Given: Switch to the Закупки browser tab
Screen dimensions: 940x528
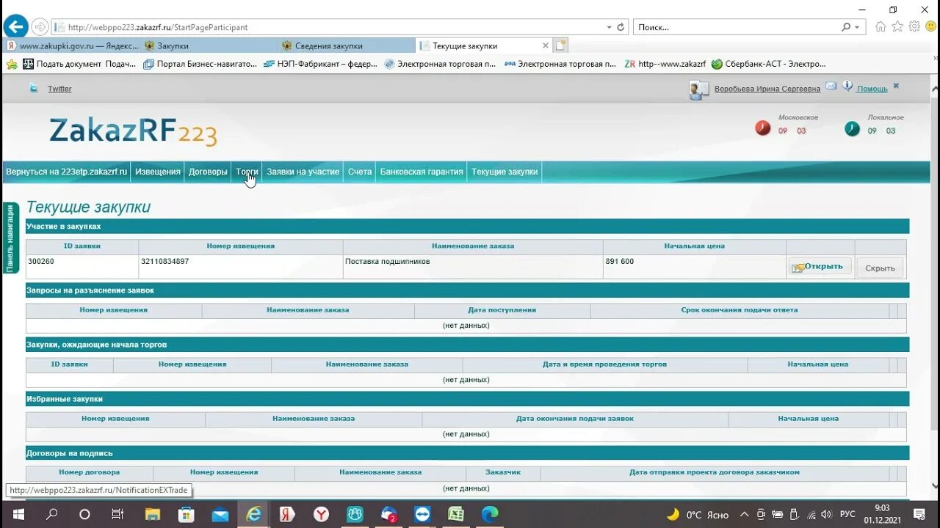Looking at the screenshot, I should point(209,45).
